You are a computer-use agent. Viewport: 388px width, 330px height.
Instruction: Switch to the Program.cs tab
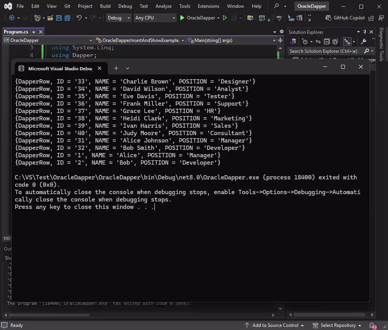coord(16,31)
